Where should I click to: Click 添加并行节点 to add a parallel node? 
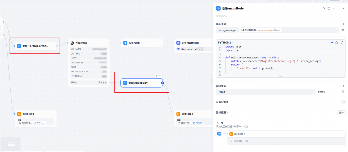pos(242,141)
